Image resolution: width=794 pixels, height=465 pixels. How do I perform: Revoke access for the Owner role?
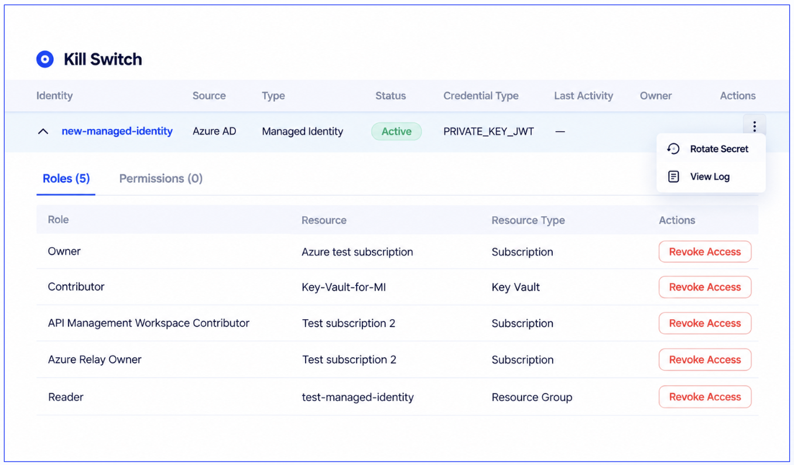[x=704, y=252]
